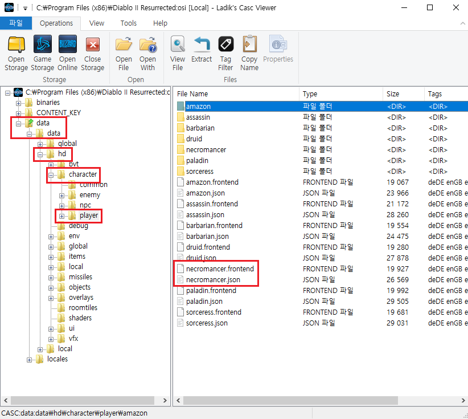
Task: Select the roomtiles folder in tree
Action: [83, 307]
